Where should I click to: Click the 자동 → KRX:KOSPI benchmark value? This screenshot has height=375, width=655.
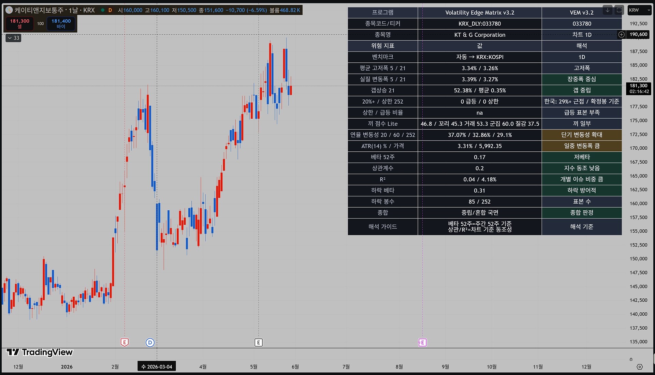[480, 57]
